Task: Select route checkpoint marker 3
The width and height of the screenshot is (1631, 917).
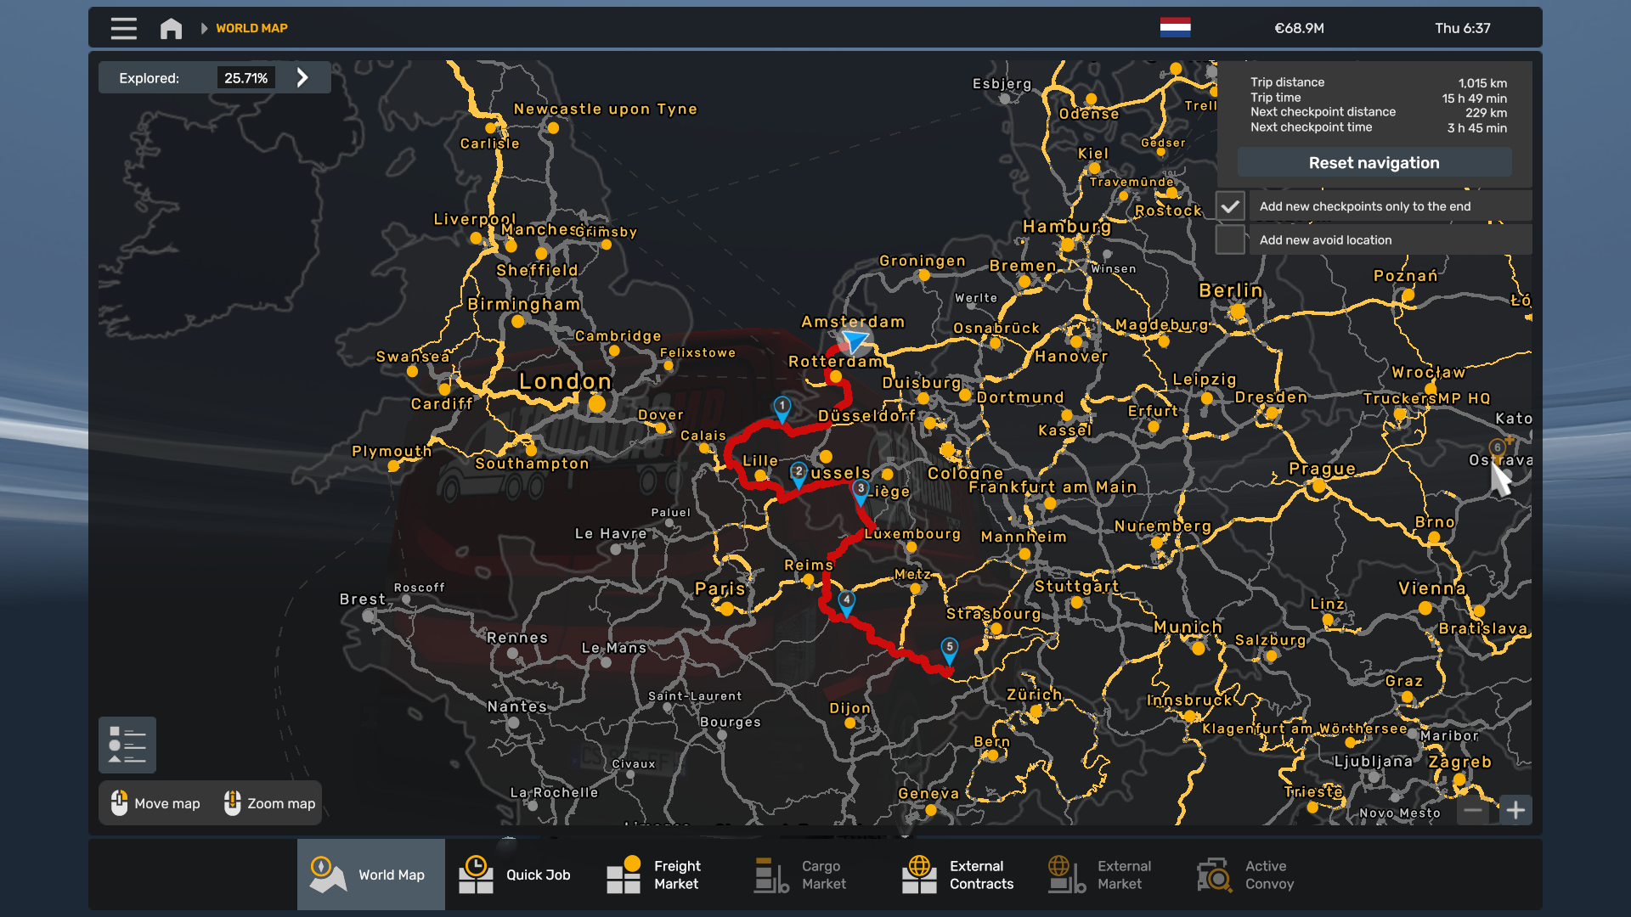Action: (x=861, y=492)
